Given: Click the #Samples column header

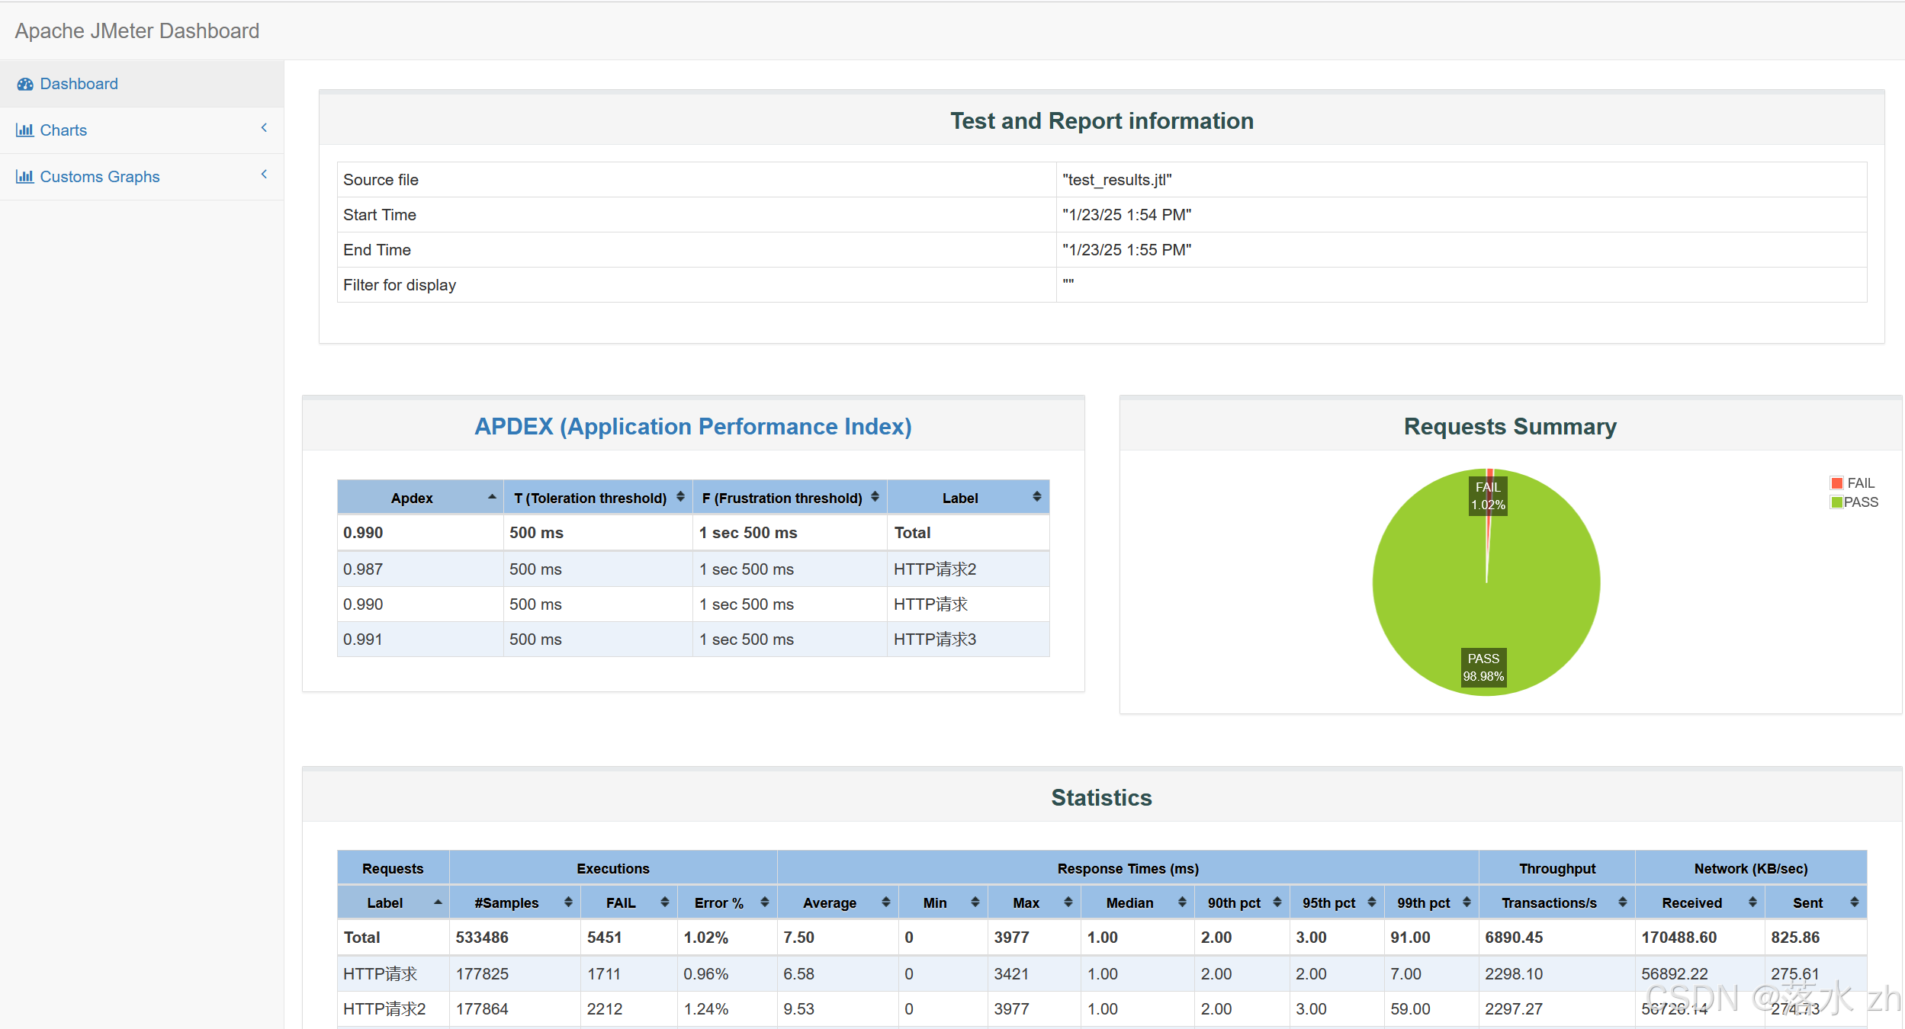Looking at the screenshot, I should point(515,902).
